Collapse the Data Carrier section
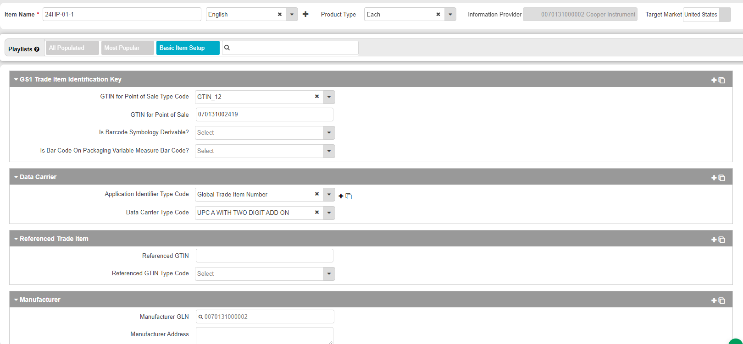Screen dimensions: 743x344 point(16,177)
